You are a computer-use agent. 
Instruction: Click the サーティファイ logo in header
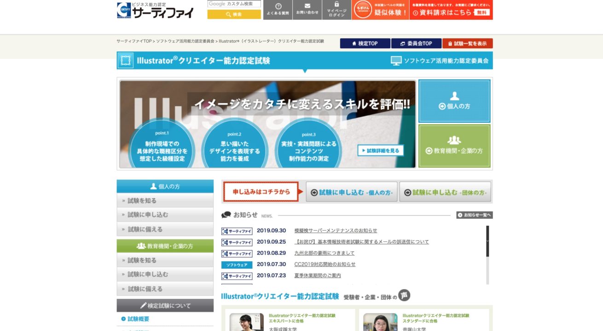pyautogui.click(x=155, y=10)
